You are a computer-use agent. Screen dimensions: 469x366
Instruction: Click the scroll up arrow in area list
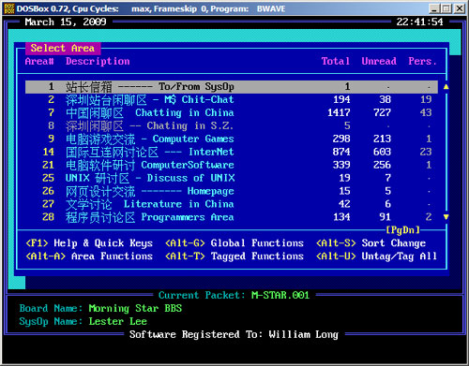[446, 87]
